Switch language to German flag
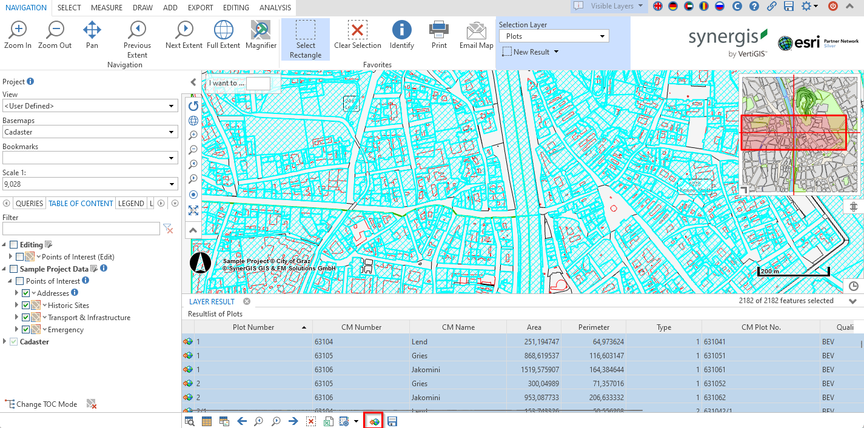Image resolution: width=864 pixels, height=428 pixels. (x=673, y=7)
